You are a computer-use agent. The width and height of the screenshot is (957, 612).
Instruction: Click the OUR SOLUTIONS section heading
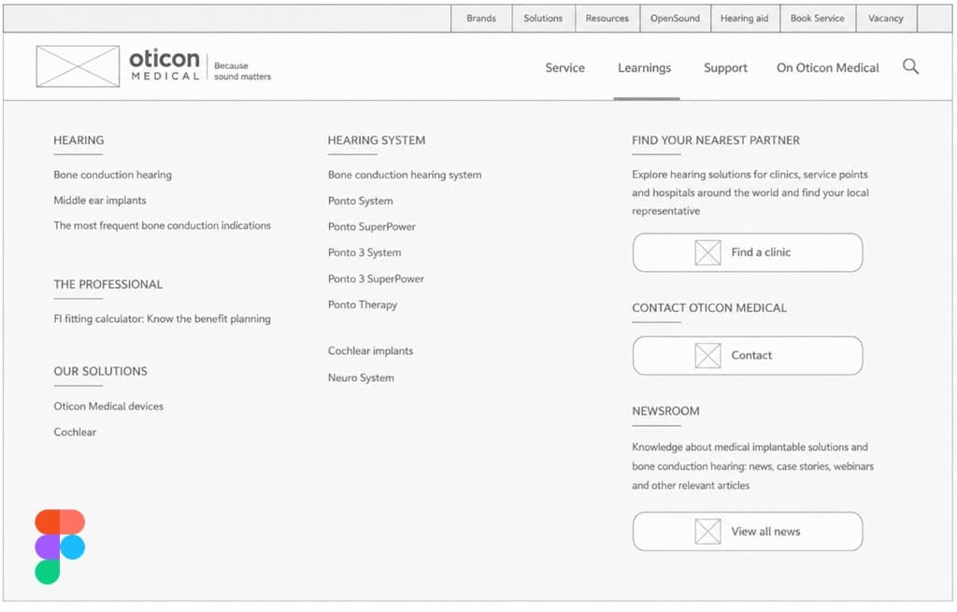point(101,372)
